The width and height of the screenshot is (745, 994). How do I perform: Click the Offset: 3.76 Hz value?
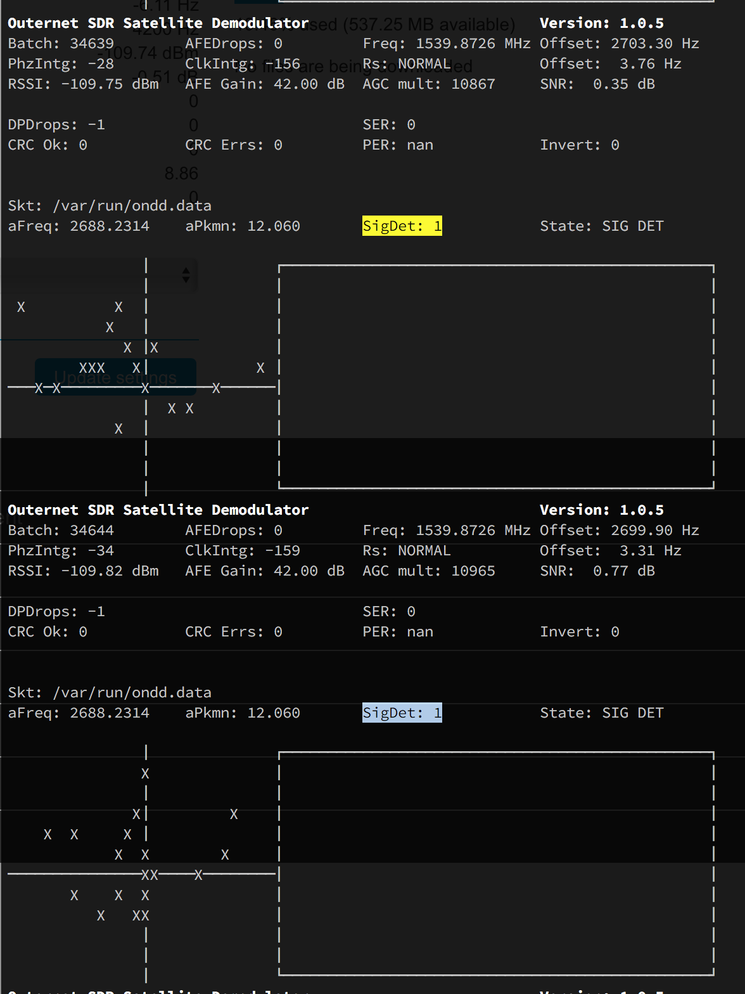click(611, 63)
